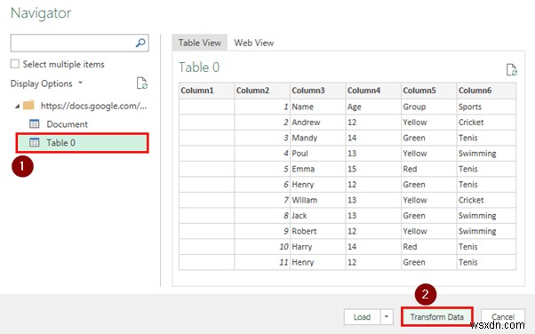Click row number 11 in Column2

point(262,262)
